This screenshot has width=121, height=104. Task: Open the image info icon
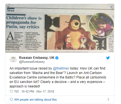click(111, 7)
